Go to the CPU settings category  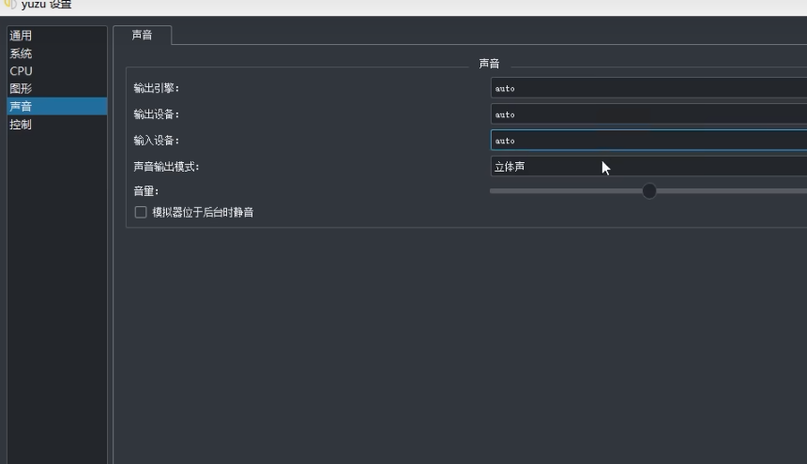[x=21, y=71]
